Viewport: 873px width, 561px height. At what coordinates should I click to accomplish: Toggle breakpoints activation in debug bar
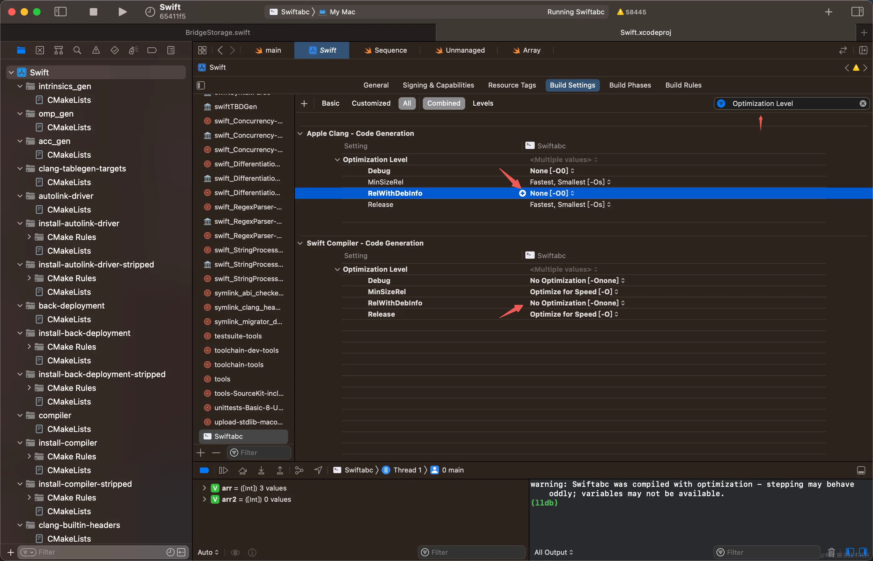(x=205, y=470)
